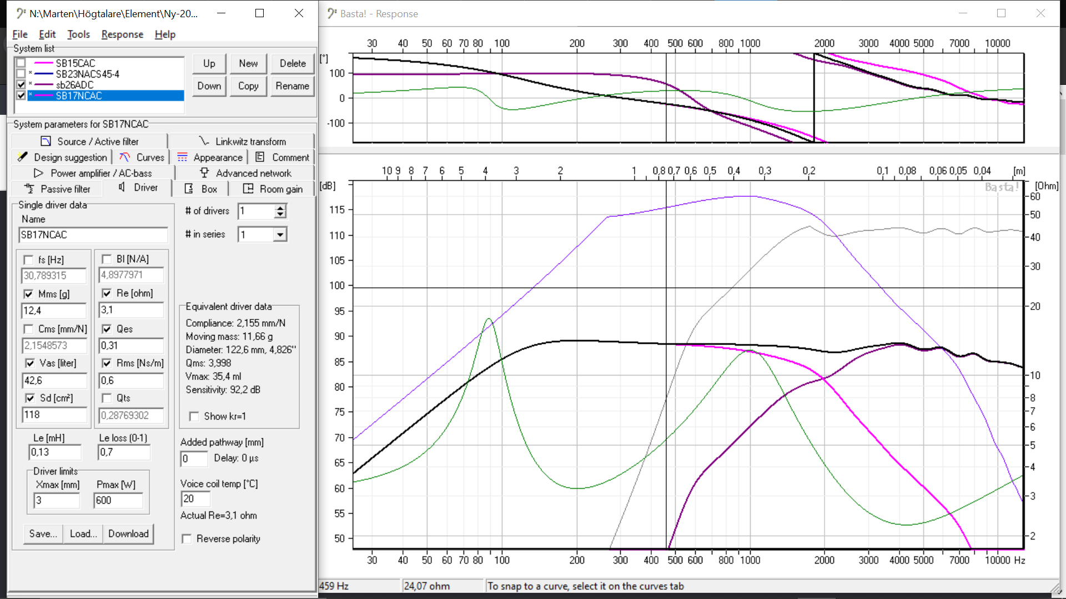The height and width of the screenshot is (599, 1066).
Task: Click the Room gain tab icon
Action: (248, 189)
